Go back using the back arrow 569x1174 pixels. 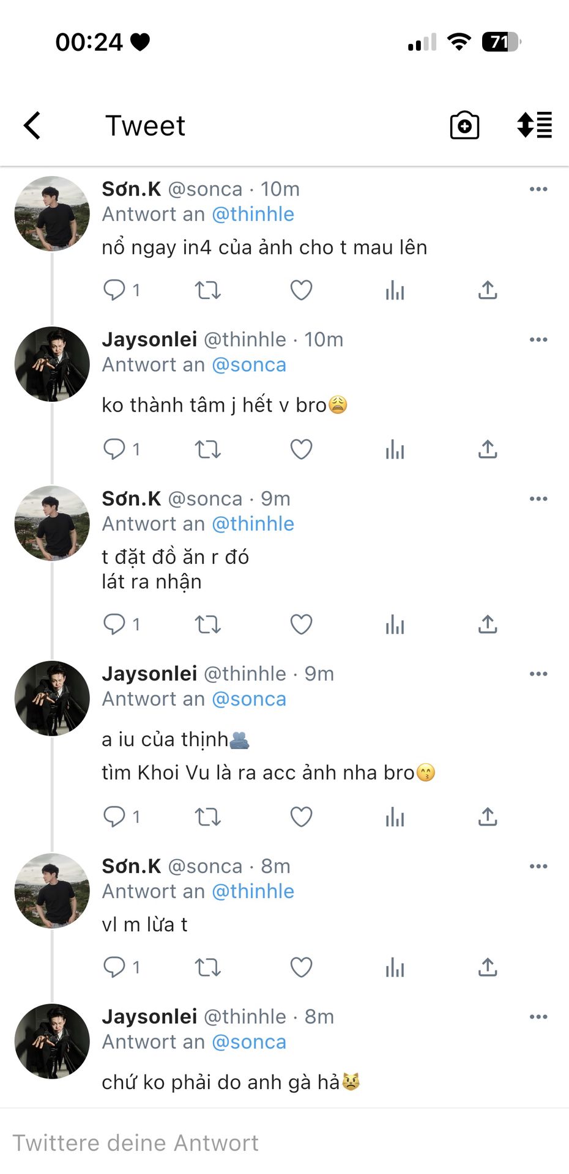coord(32,126)
